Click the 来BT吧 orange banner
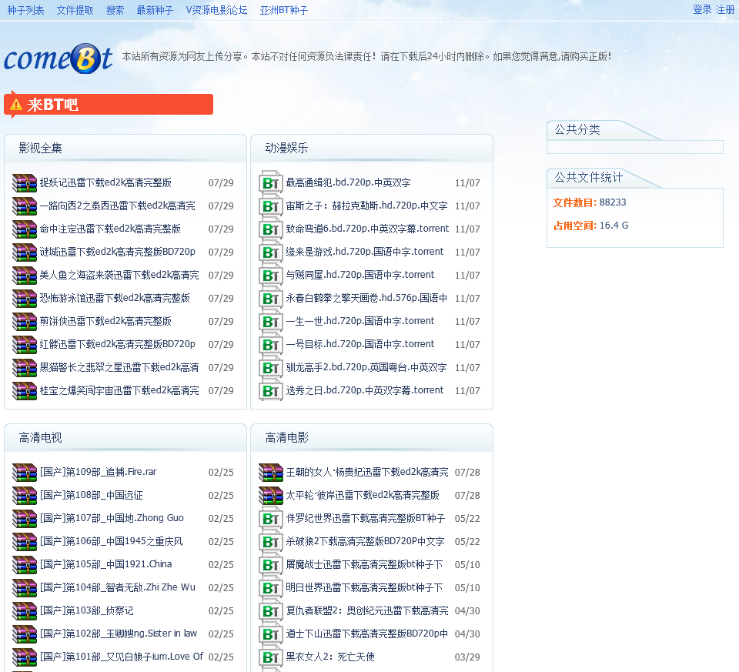This screenshot has height=672, width=739. (x=109, y=104)
